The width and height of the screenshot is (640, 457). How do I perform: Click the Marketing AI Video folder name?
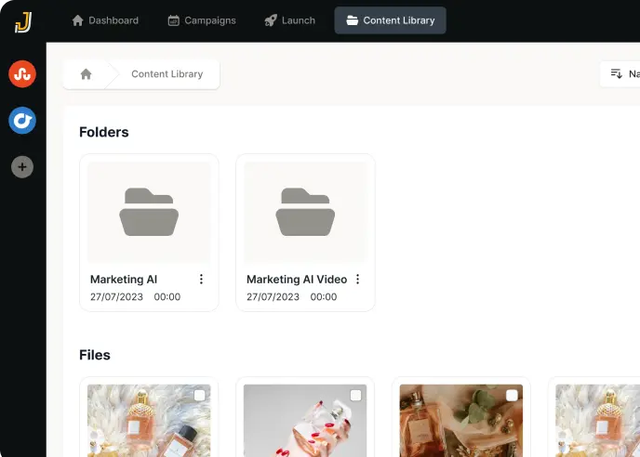click(297, 280)
